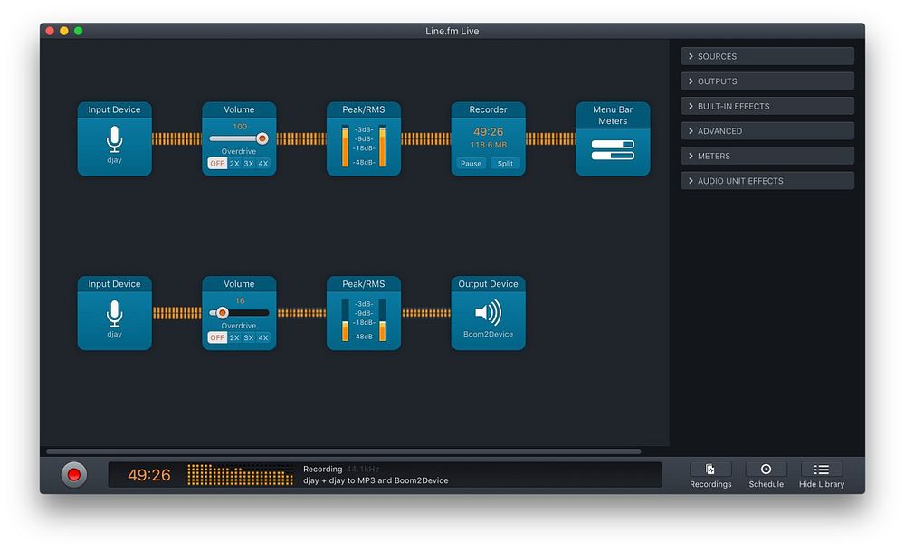Screen dimensions: 905x551
Task: Expand the ADVANCED section
Action: 767,131
